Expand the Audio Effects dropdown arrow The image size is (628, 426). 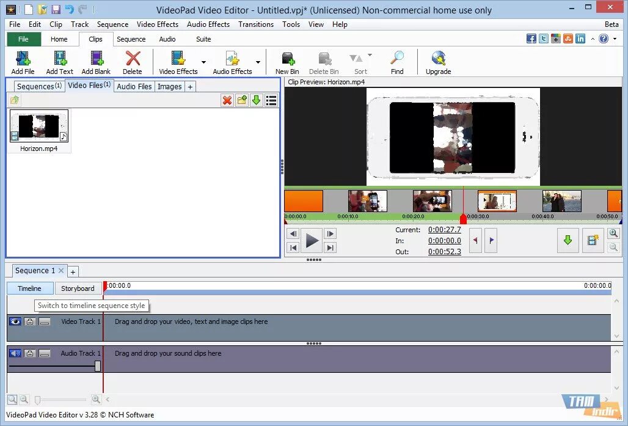[258, 62]
